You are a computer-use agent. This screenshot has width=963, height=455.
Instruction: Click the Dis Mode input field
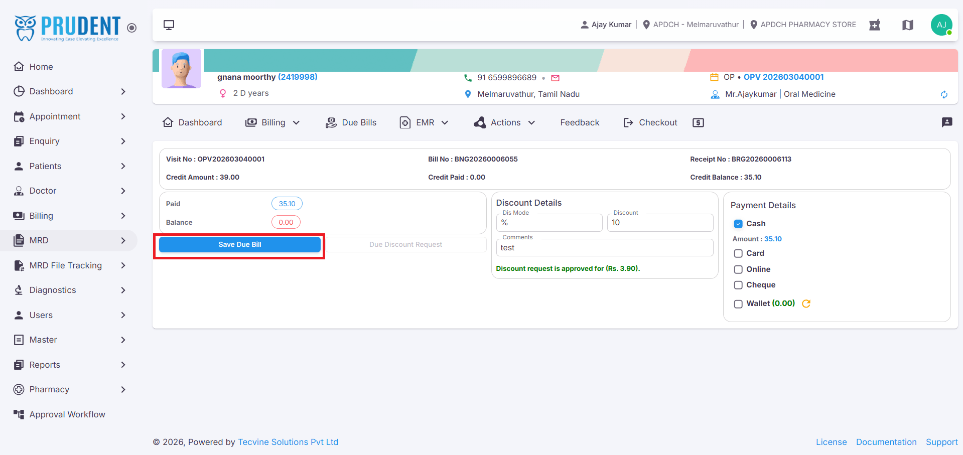coord(549,223)
